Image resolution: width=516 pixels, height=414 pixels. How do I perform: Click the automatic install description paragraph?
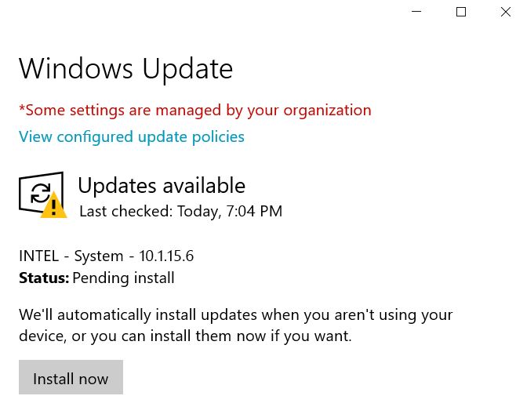tap(236, 325)
